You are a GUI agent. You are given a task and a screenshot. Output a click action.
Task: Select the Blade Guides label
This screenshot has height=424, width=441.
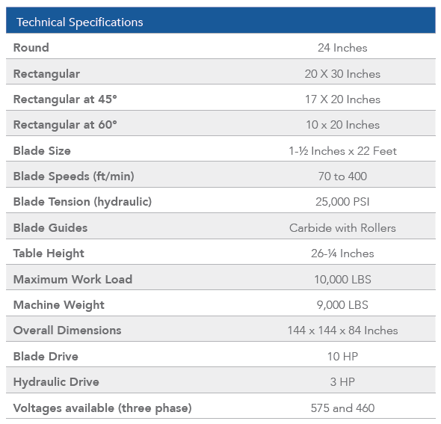[50, 228]
